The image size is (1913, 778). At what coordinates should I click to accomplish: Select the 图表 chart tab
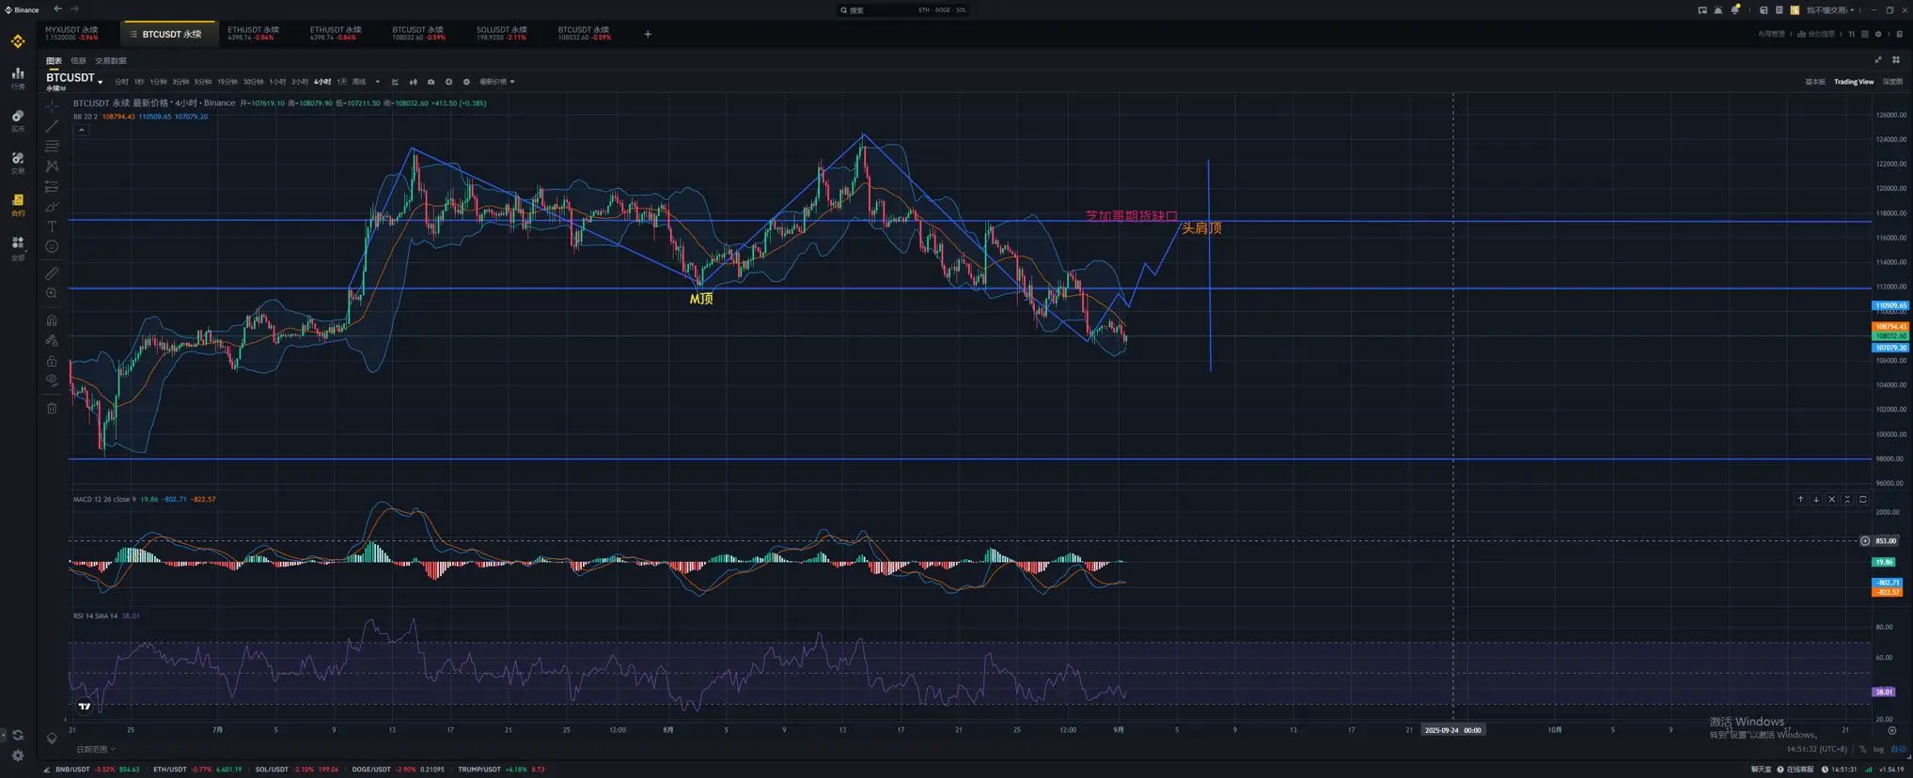point(55,61)
